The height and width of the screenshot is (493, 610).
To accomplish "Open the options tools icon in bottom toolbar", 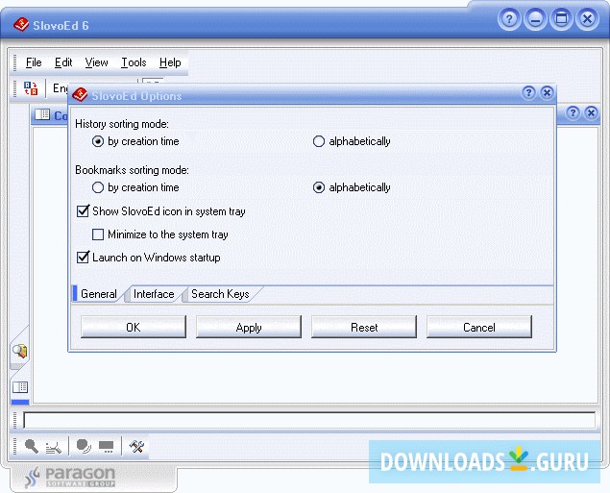I will (x=136, y=446).
